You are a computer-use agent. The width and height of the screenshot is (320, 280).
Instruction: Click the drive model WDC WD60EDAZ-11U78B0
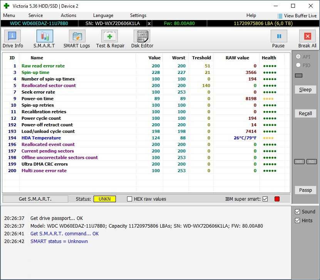pyautogui.click(x=39, y=23)
